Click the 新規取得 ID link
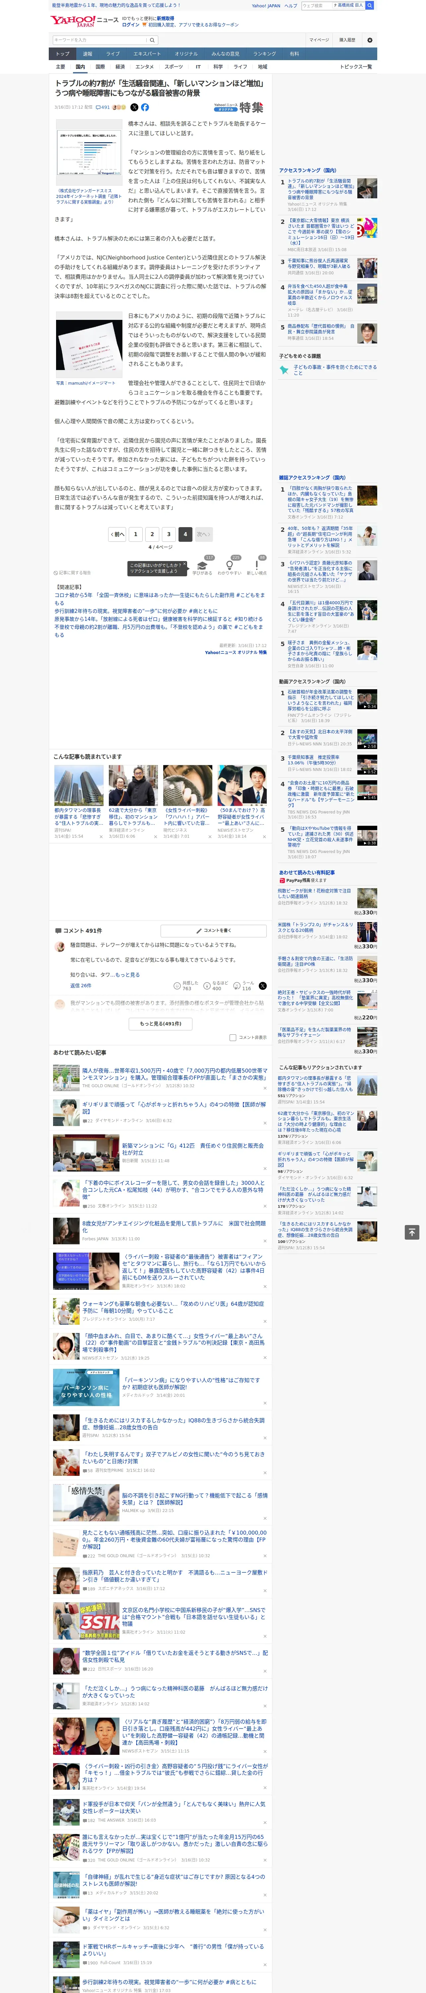Viewport: 426px width, 1993px height. [166, 19]
